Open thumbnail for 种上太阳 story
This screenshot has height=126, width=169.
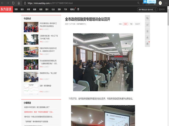[31, 77]
